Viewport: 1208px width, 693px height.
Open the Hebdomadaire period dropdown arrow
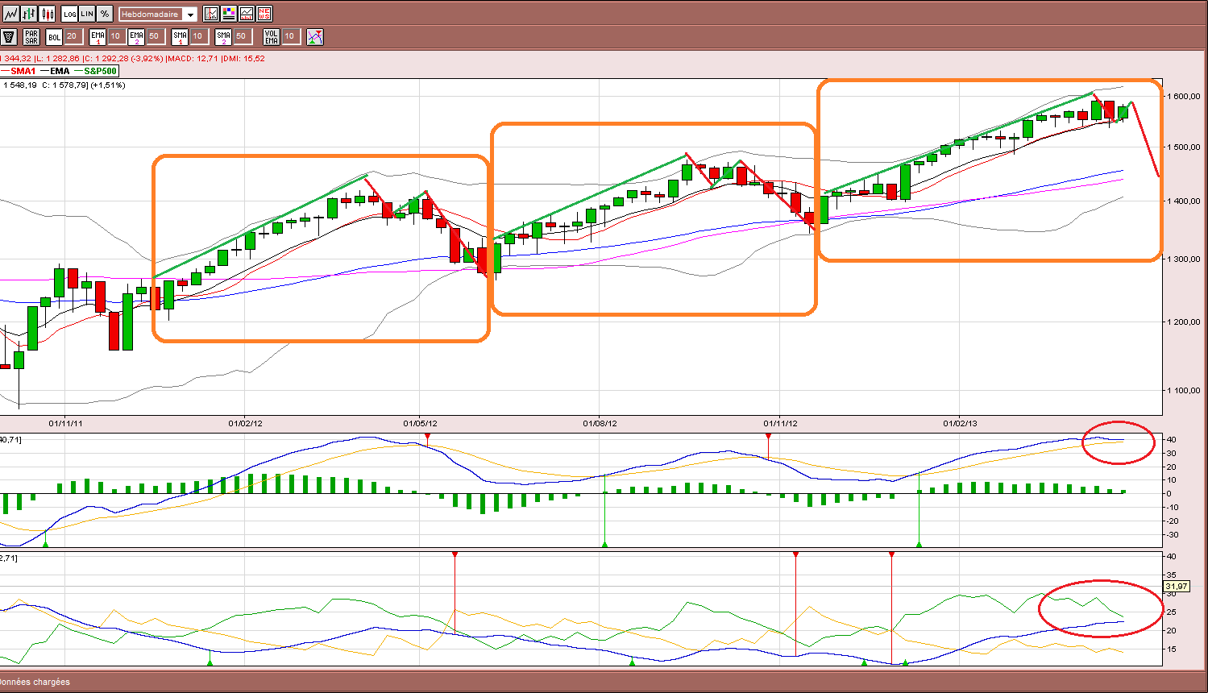[x=190, y=15]
